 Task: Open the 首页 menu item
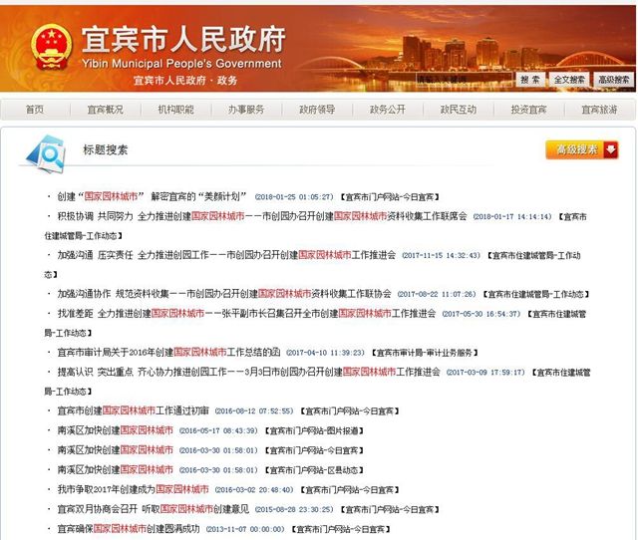tap(35, 110)
